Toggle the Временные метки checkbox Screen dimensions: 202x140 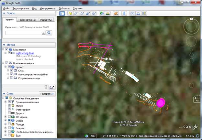pos(7,63)
